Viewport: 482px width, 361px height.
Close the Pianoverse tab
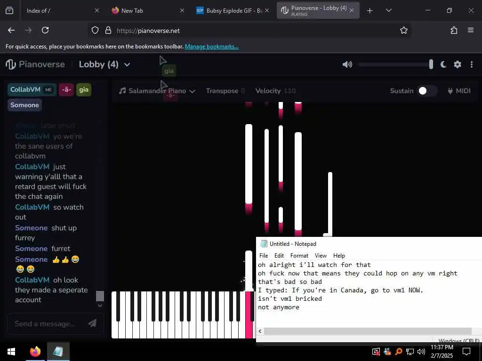click(x=352, y=10)
